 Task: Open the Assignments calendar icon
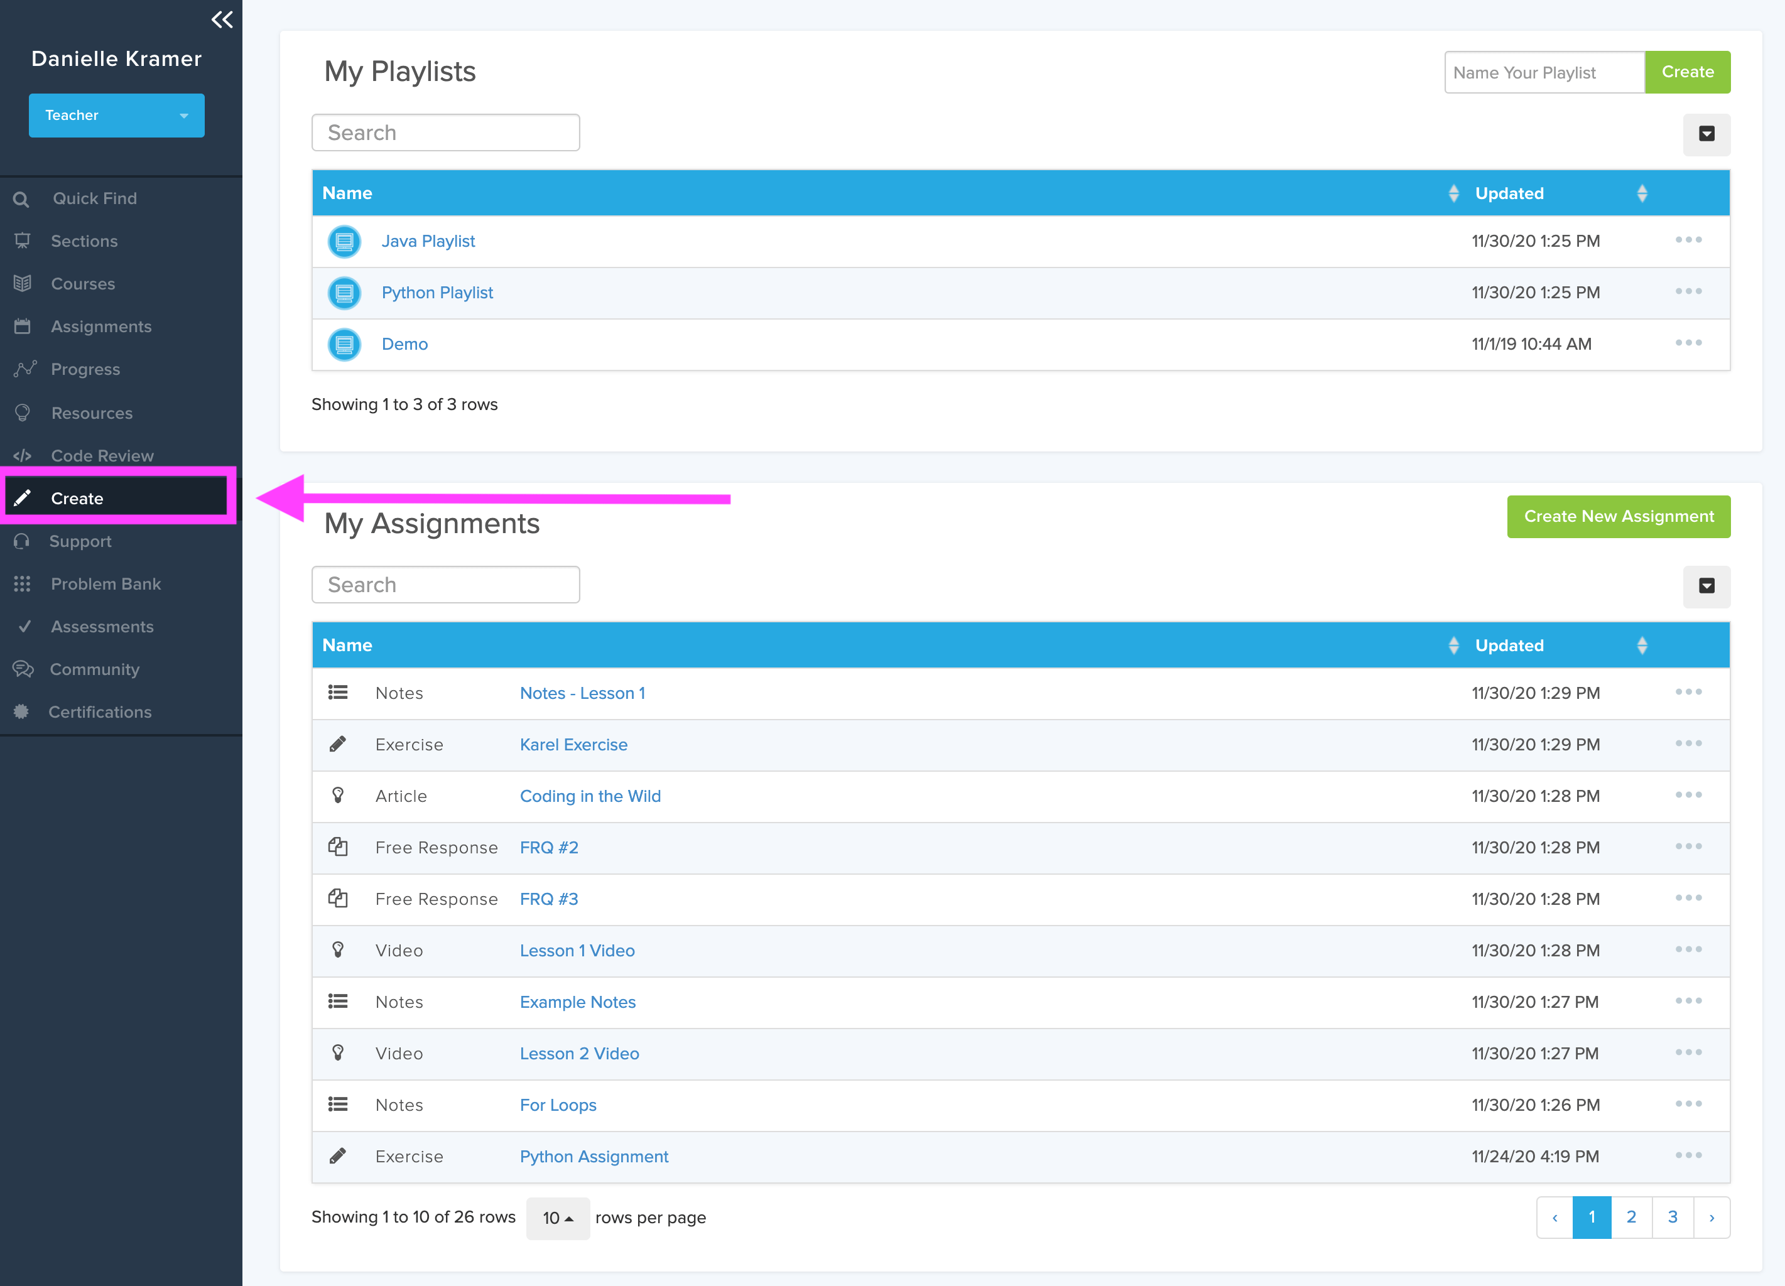point(22,326)
